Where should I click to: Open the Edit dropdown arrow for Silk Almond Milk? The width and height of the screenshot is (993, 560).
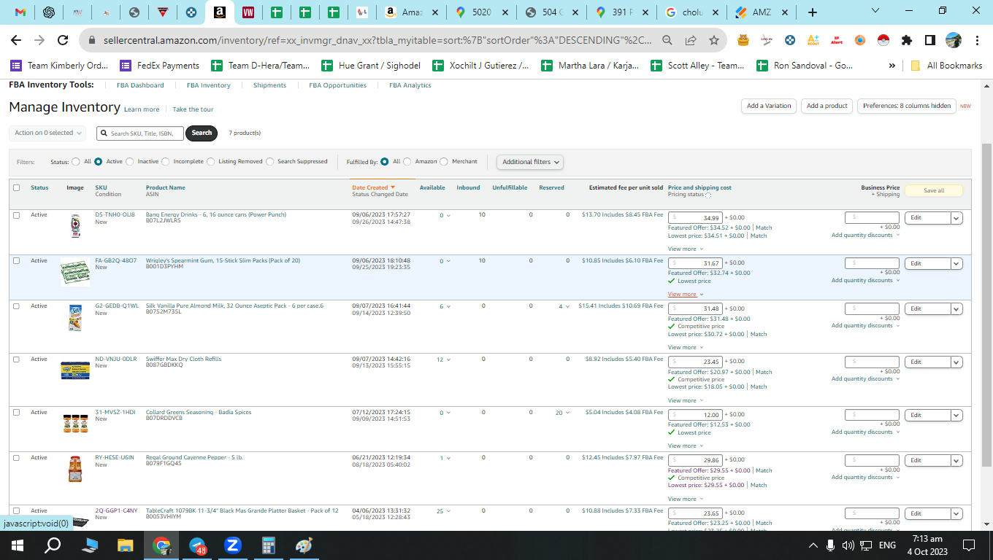(x=956, y=309)
